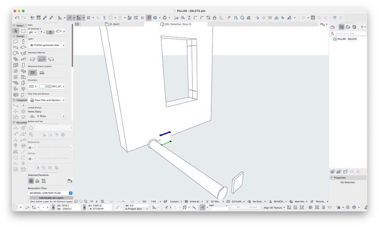This screenshot has height=227, width=379.
Task: Select the Arrow tool in the toolbox
Action: 16,31
